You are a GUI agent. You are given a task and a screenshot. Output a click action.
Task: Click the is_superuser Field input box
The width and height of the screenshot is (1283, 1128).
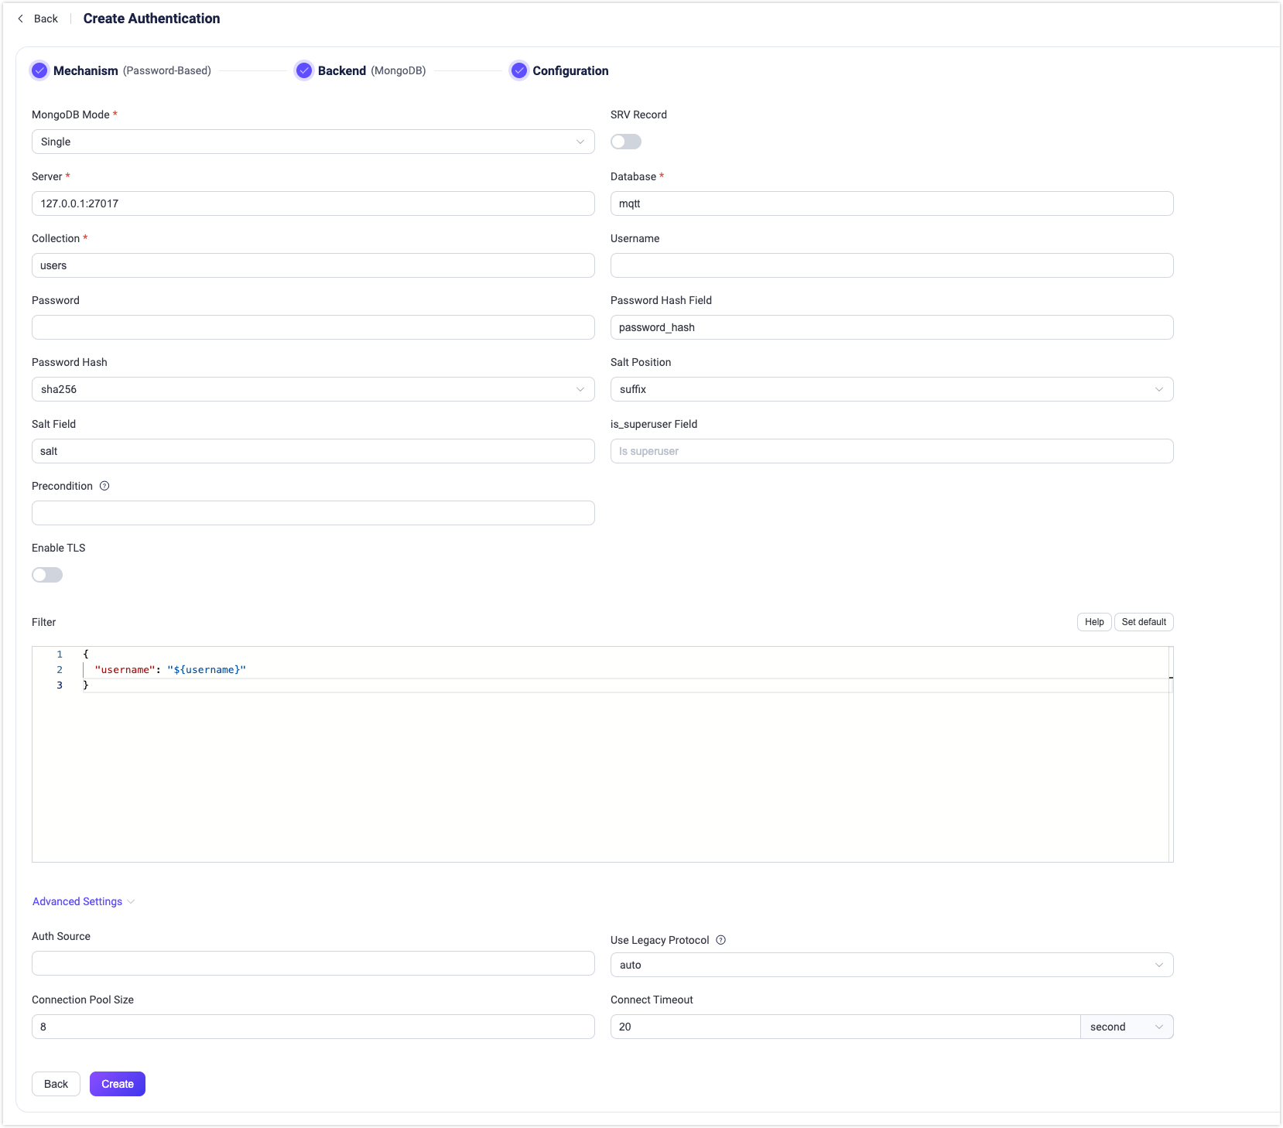[891, 451]
